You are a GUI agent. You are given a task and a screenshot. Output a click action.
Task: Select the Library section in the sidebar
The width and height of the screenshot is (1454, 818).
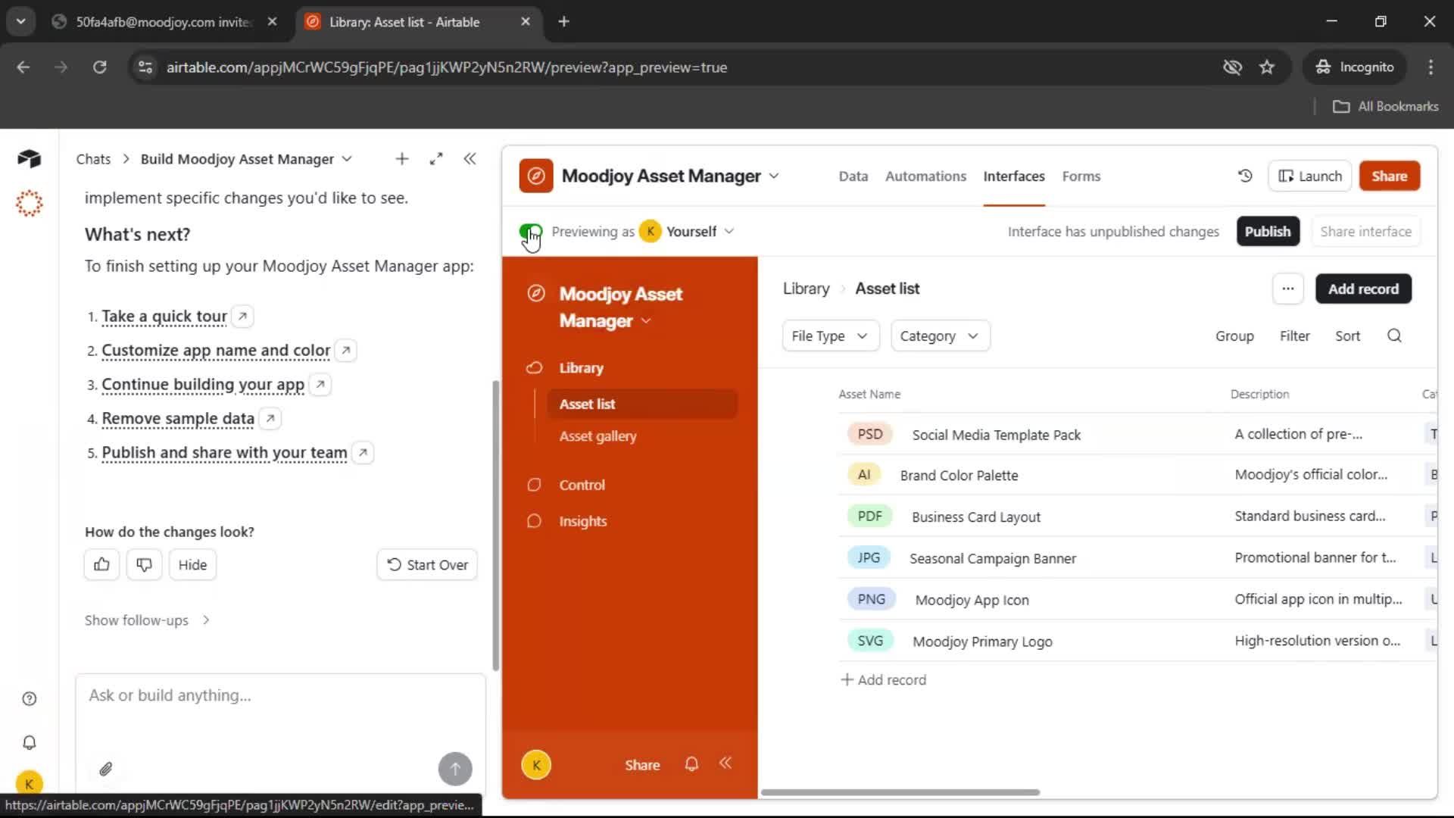[x=581, y=367]
